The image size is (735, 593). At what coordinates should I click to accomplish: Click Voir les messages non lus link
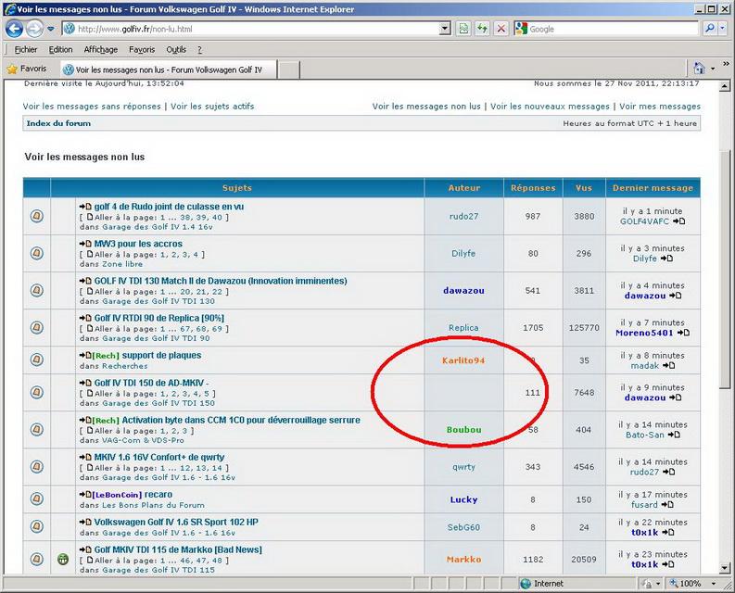click(x=426, y=107)
